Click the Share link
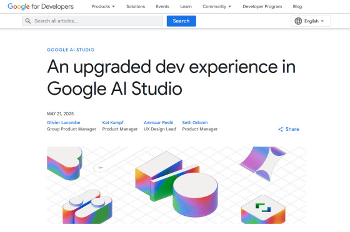Viewport: 350px width, 232px height. [289, 129]
